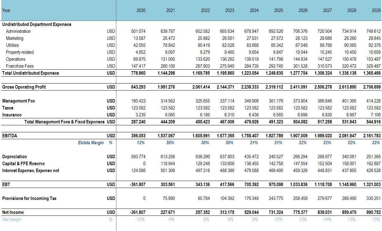382x231 pixels.
Task: Select Total Management Fees 2025 value 491.323
Action: pos(275,122)
